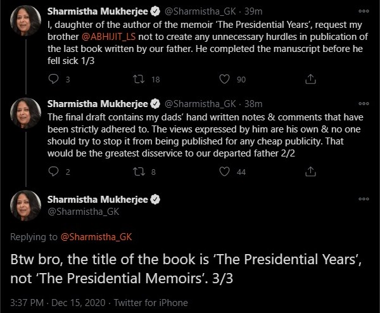
Task: Expand more options on the third tweet
Action: point(363,198)
